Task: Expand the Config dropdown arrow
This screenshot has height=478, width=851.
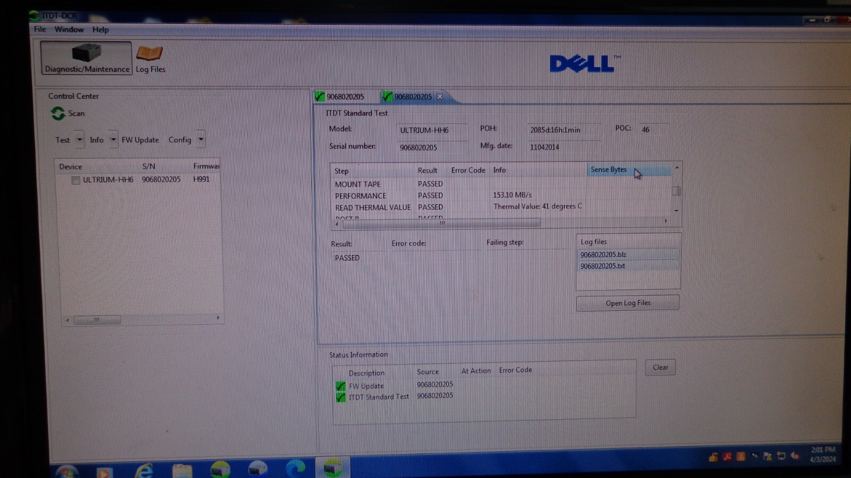Action: [201, 139]
